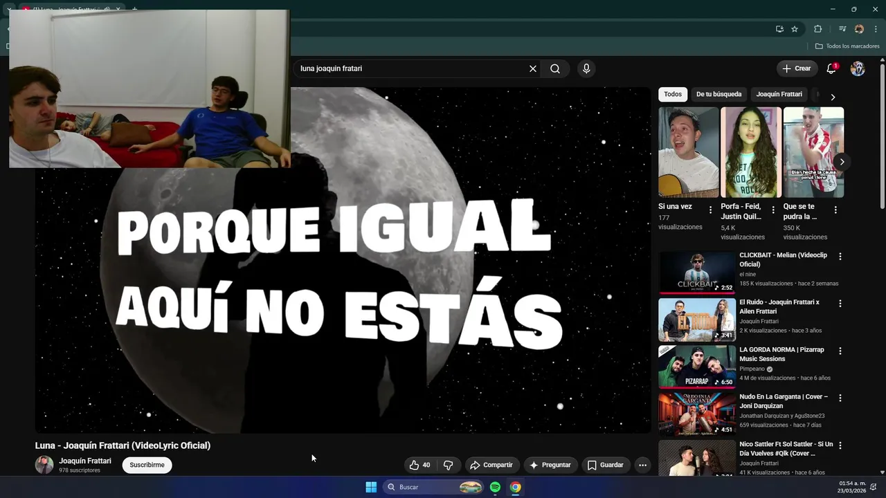Open the Joaquín Frattari channel avatar
This screenshot has width=886, height=498.
click(44, 465)
